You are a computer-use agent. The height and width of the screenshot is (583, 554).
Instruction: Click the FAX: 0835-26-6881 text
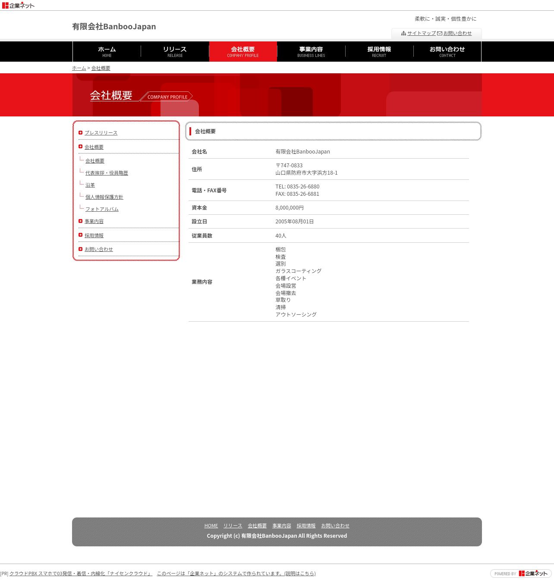[x=298, y=194]
